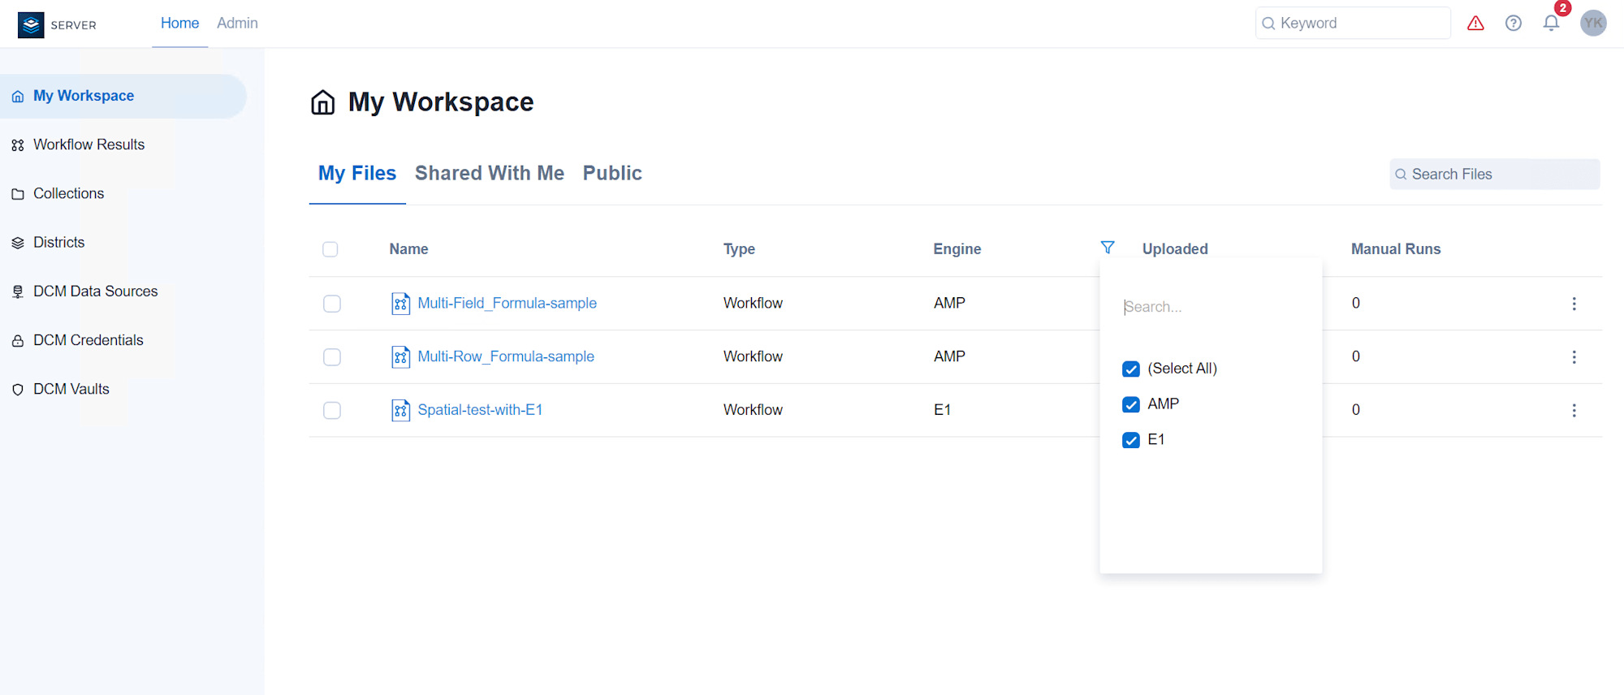Click the E1 engine cell in Spatial-test-with-E1 row
Screen dimensions: 1624x695
[942, 410]
